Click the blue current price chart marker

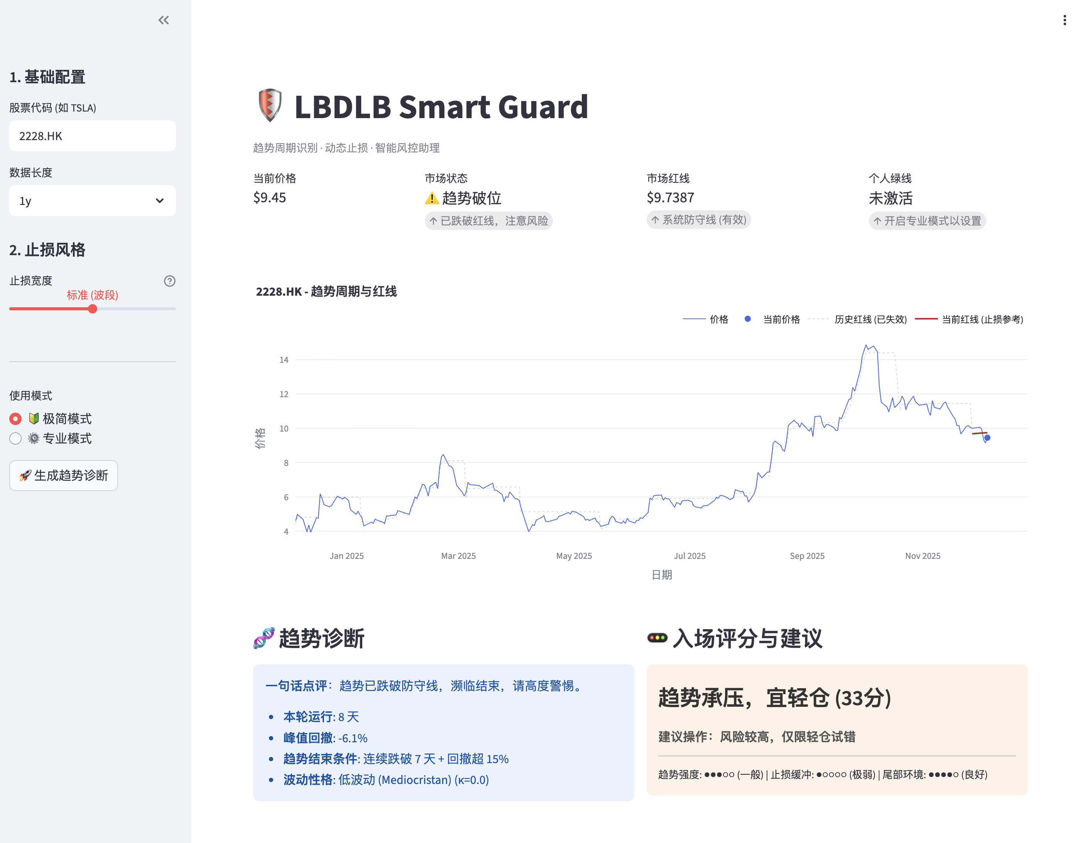(x=987, y=438)
